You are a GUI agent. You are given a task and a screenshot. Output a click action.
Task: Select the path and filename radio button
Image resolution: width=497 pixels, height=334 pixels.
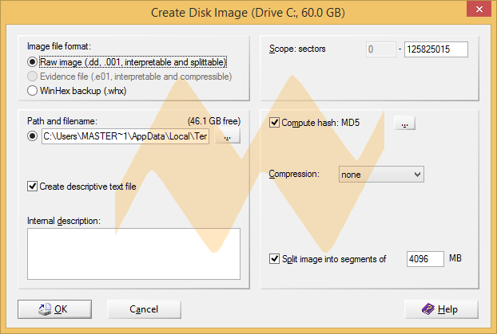click(32, 136)
